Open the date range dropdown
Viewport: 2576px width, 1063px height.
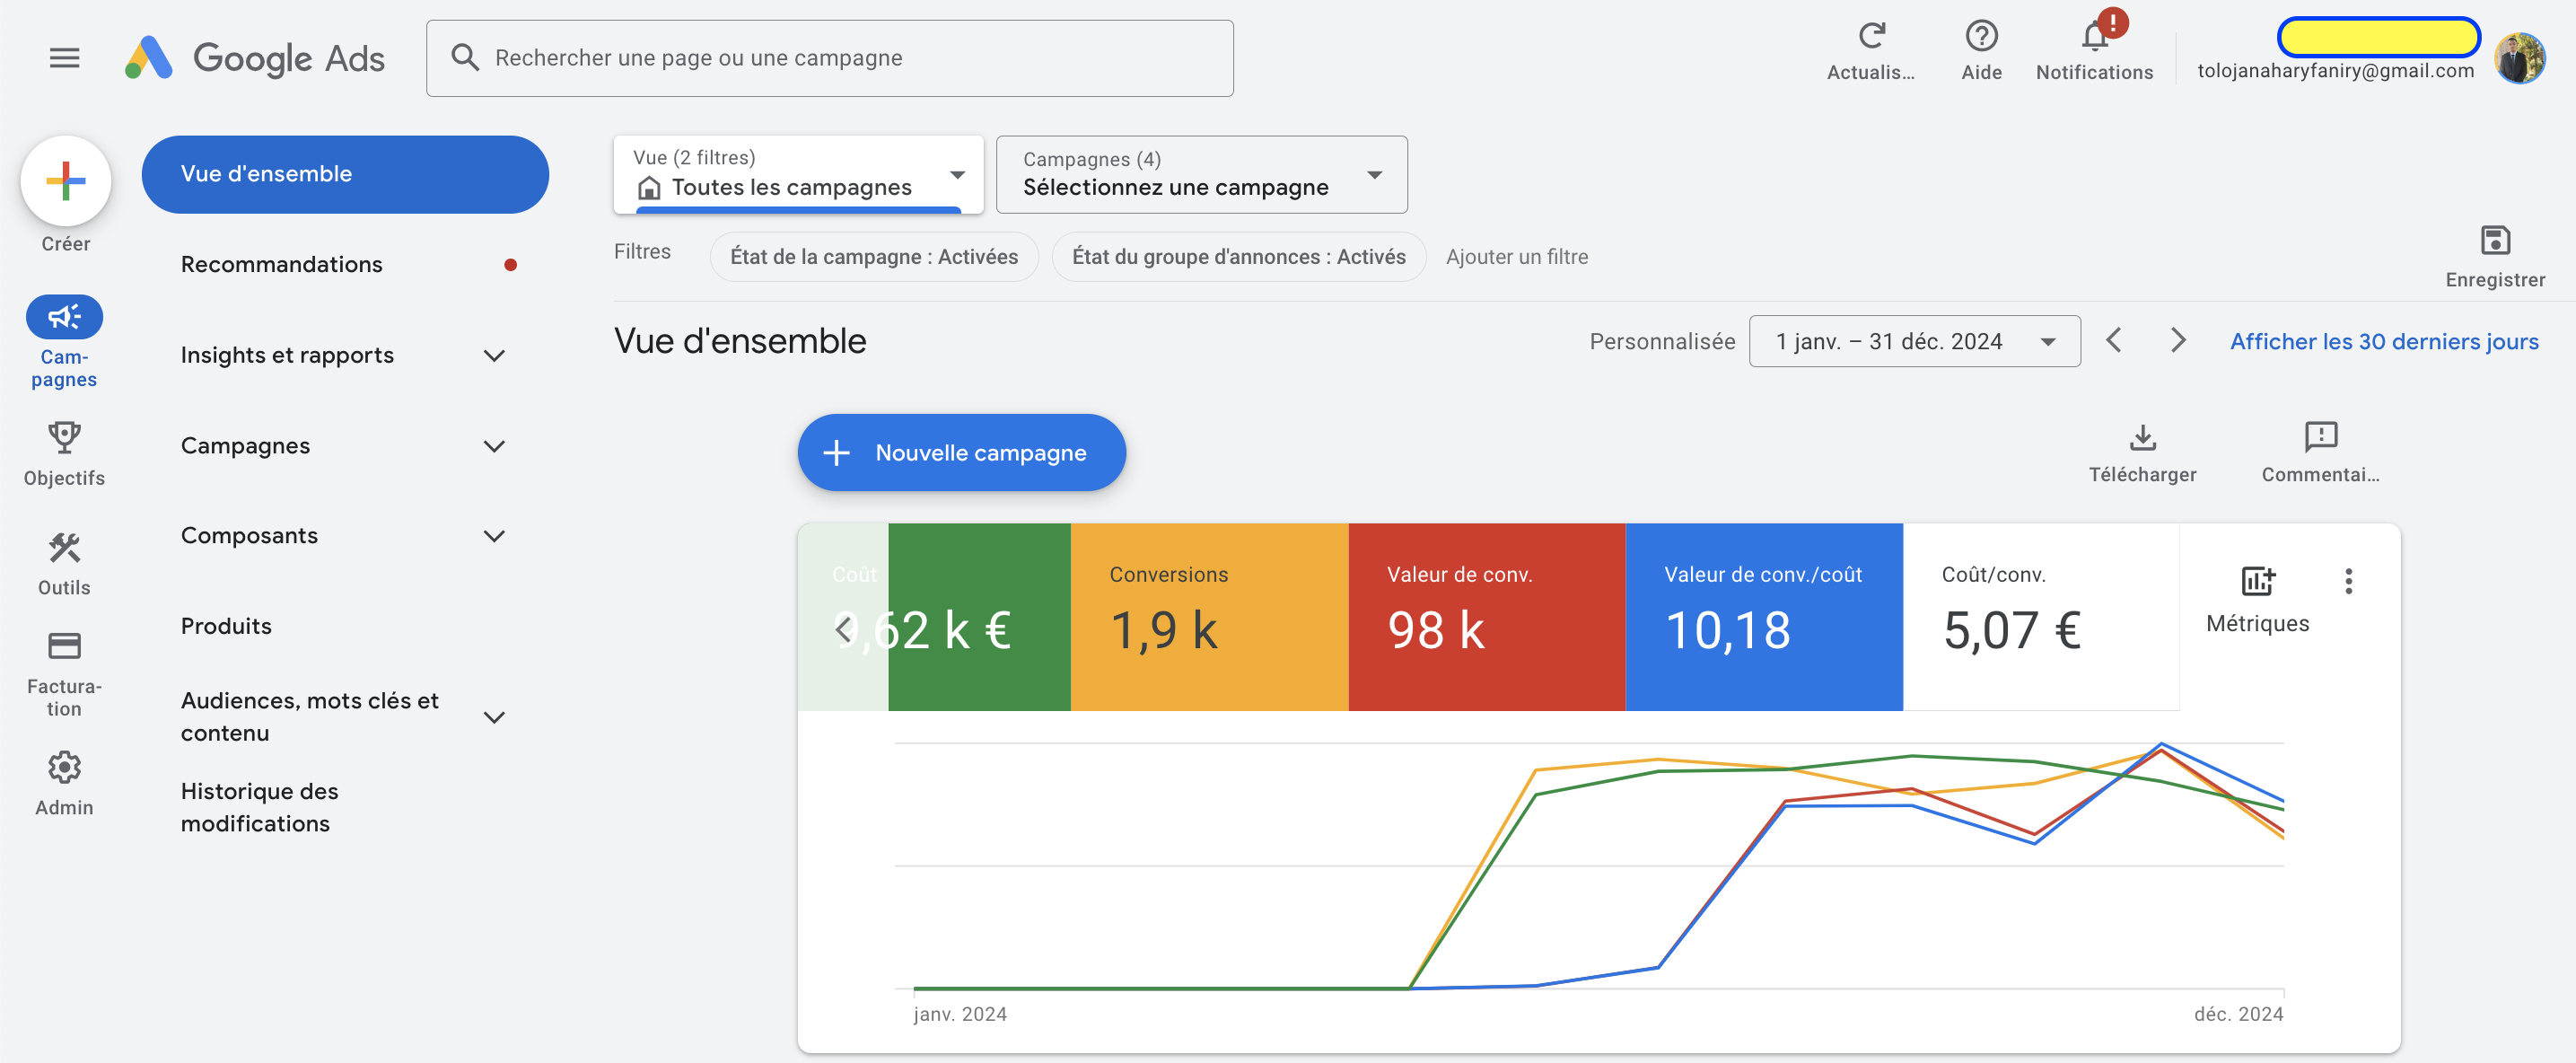point(1914,342)
